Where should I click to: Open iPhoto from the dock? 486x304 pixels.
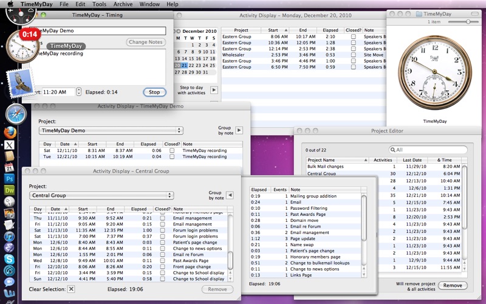click(x=9, y=213)
